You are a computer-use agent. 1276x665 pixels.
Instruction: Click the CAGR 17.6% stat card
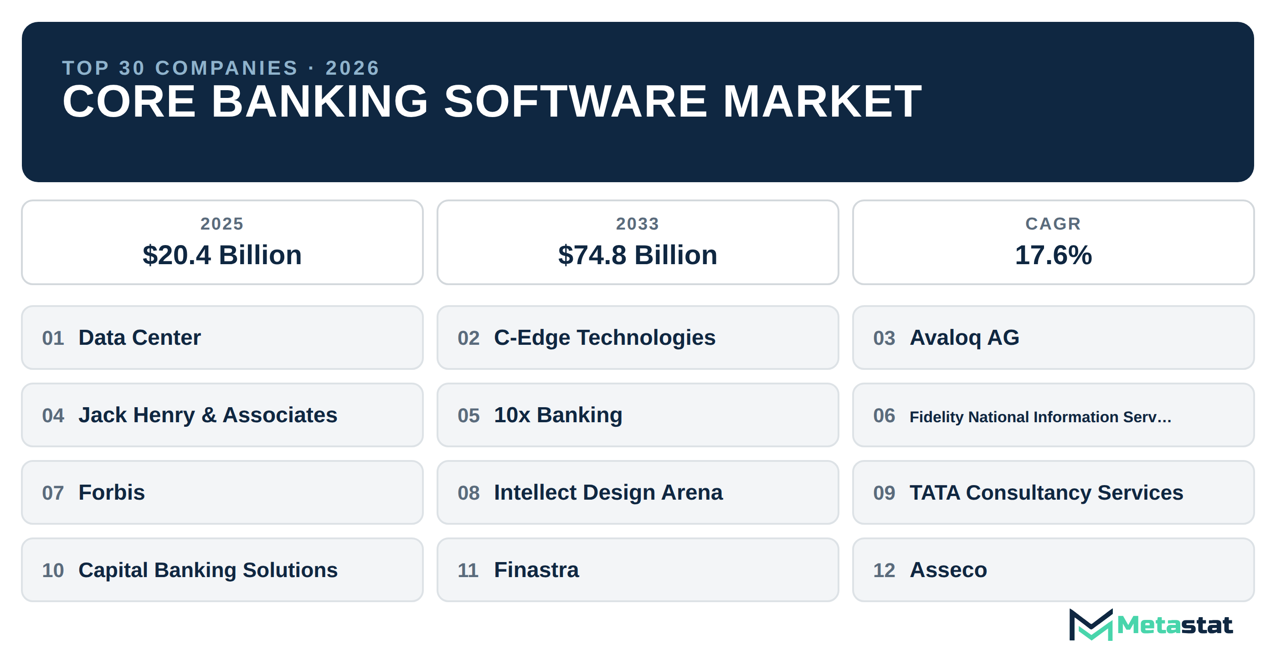point(1053,243)
